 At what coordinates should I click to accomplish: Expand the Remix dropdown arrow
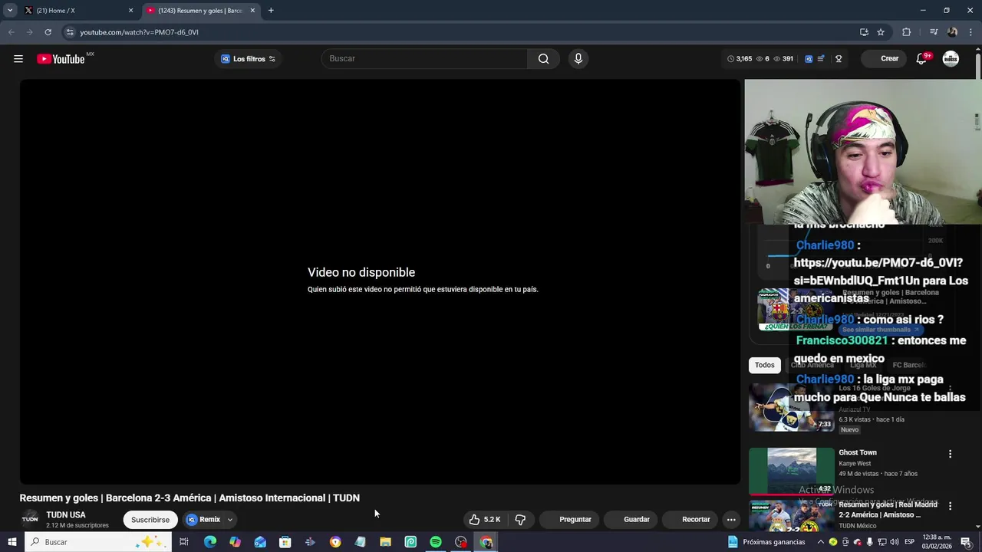(229, 519)
